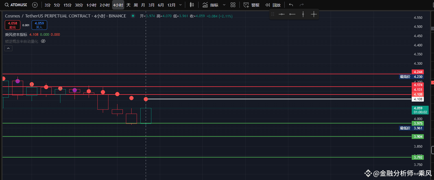Click the red 4.174 price label

pos(418,85)
